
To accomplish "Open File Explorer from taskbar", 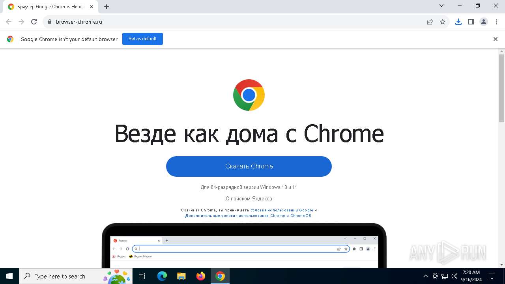I will tap(181, 276).
